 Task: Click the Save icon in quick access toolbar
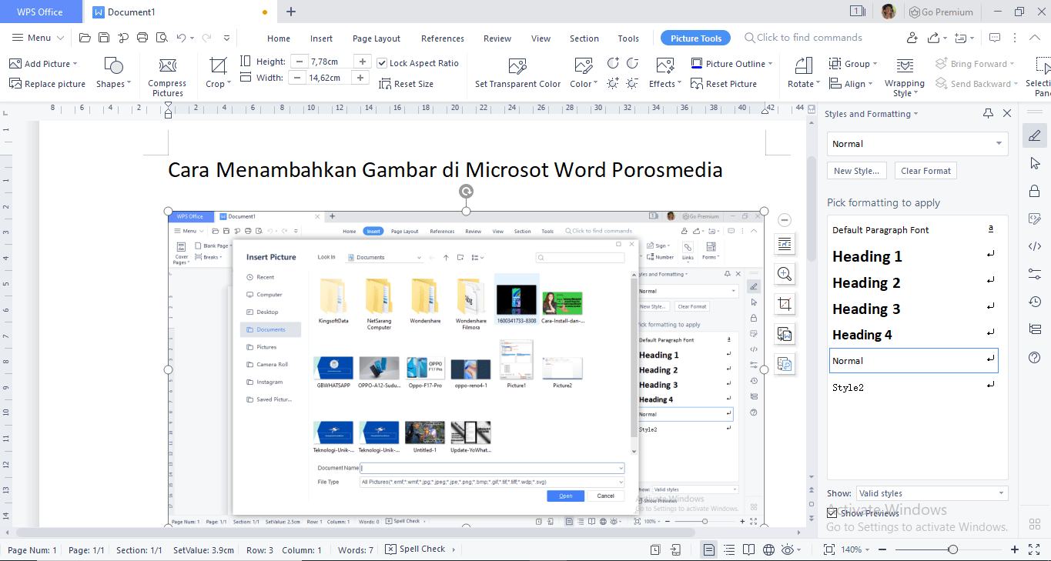(x=103, y=38)
